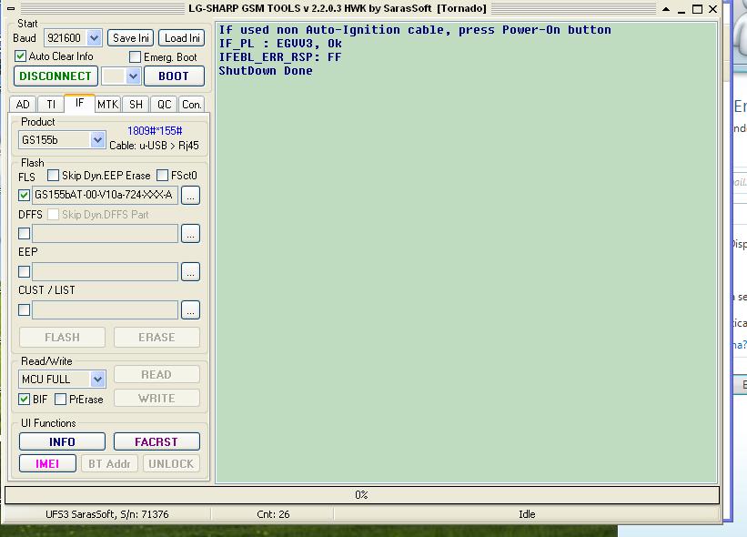Roll up window with the title bar arrow

click(x=666, y=9)
